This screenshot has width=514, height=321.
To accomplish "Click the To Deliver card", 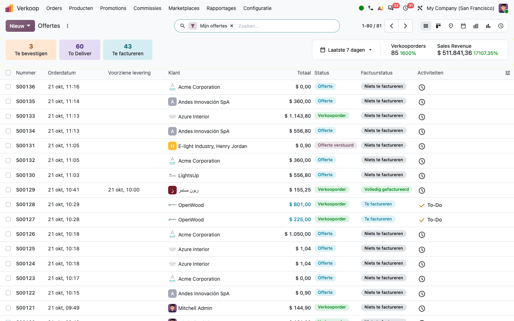I will pyautogui.click(x=80, y=50).
